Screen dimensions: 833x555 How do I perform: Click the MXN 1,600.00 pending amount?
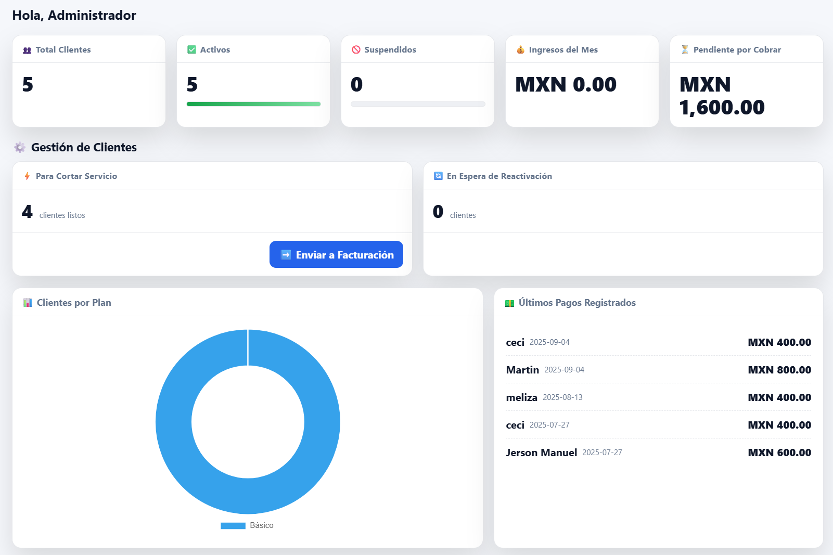point(722,96)
